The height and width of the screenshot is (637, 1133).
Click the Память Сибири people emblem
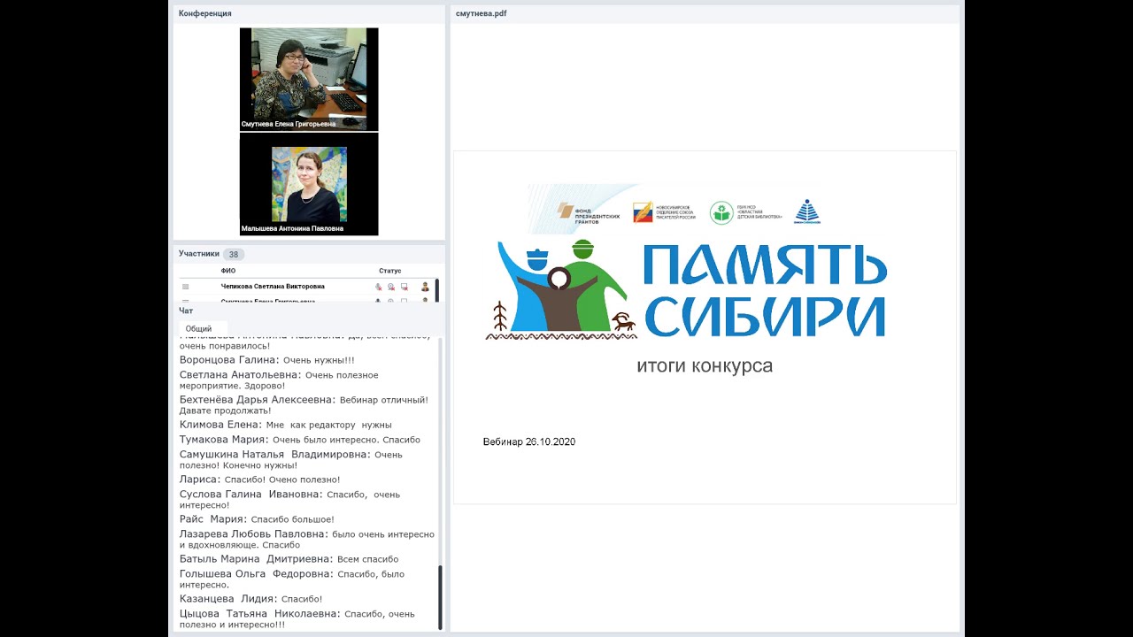pos(560,289)
